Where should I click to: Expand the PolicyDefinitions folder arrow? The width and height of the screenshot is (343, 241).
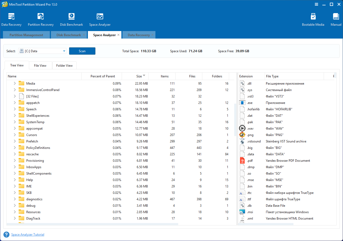tap(15, 148)
